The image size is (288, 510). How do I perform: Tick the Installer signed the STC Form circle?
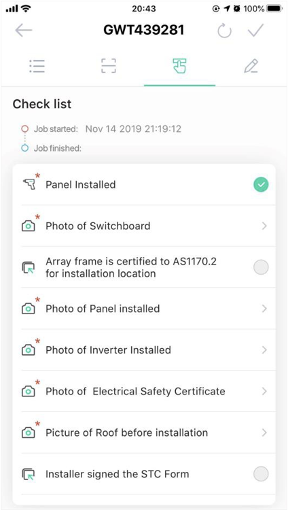tap(261, 474)
